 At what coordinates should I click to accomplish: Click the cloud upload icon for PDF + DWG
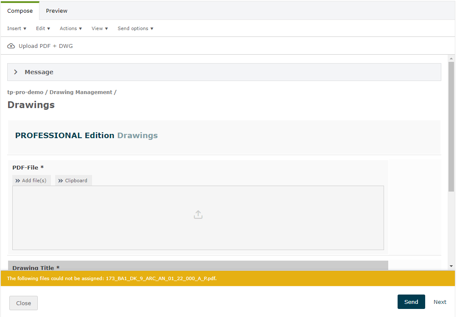coord(11,46)
